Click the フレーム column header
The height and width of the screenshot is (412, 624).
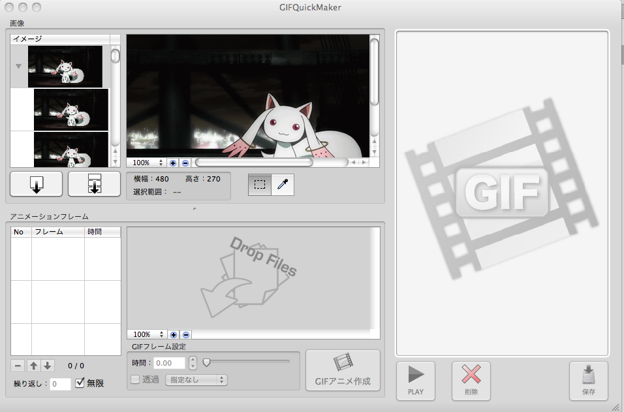point(58,232)
